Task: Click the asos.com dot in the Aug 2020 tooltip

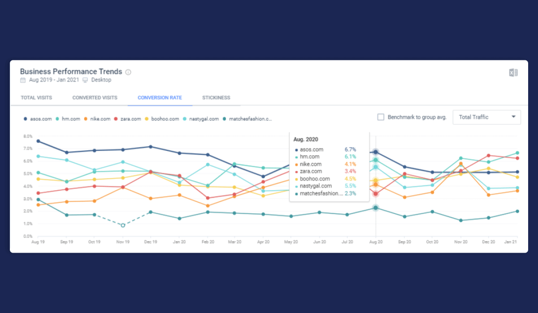Action: 297,150
